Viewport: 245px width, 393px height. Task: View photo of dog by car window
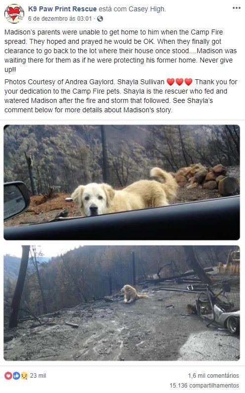point(122,182)
